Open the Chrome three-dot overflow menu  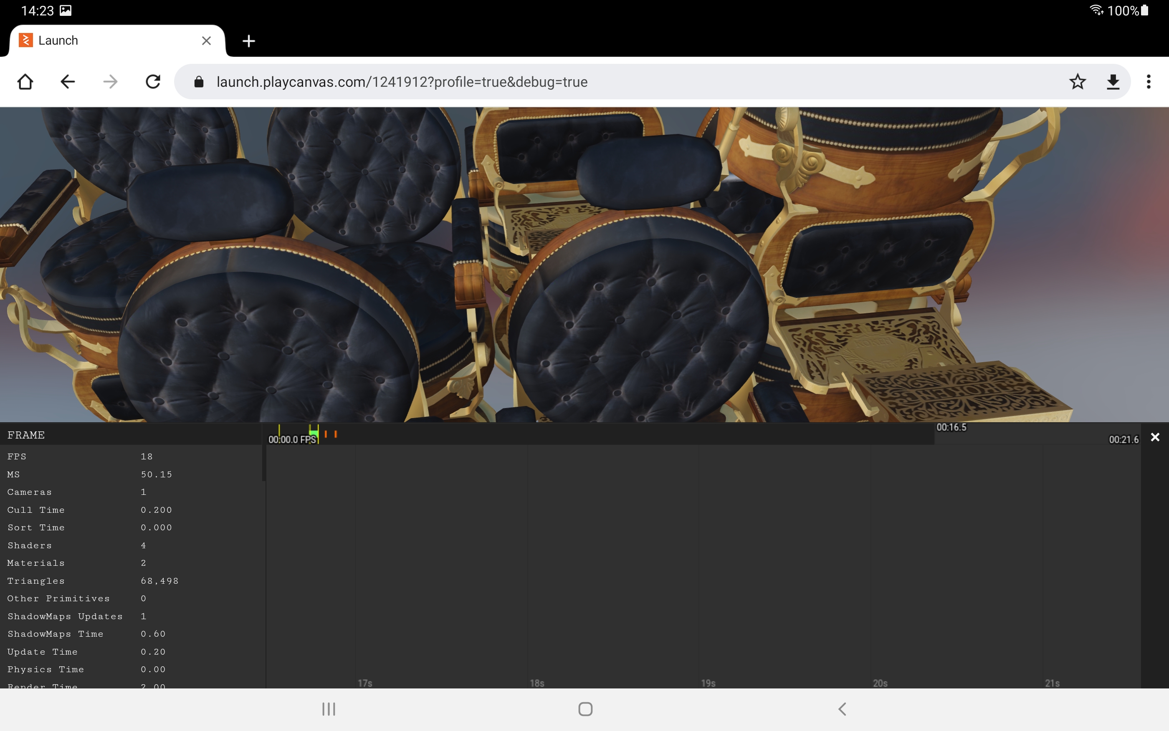tap(1149, 81)
